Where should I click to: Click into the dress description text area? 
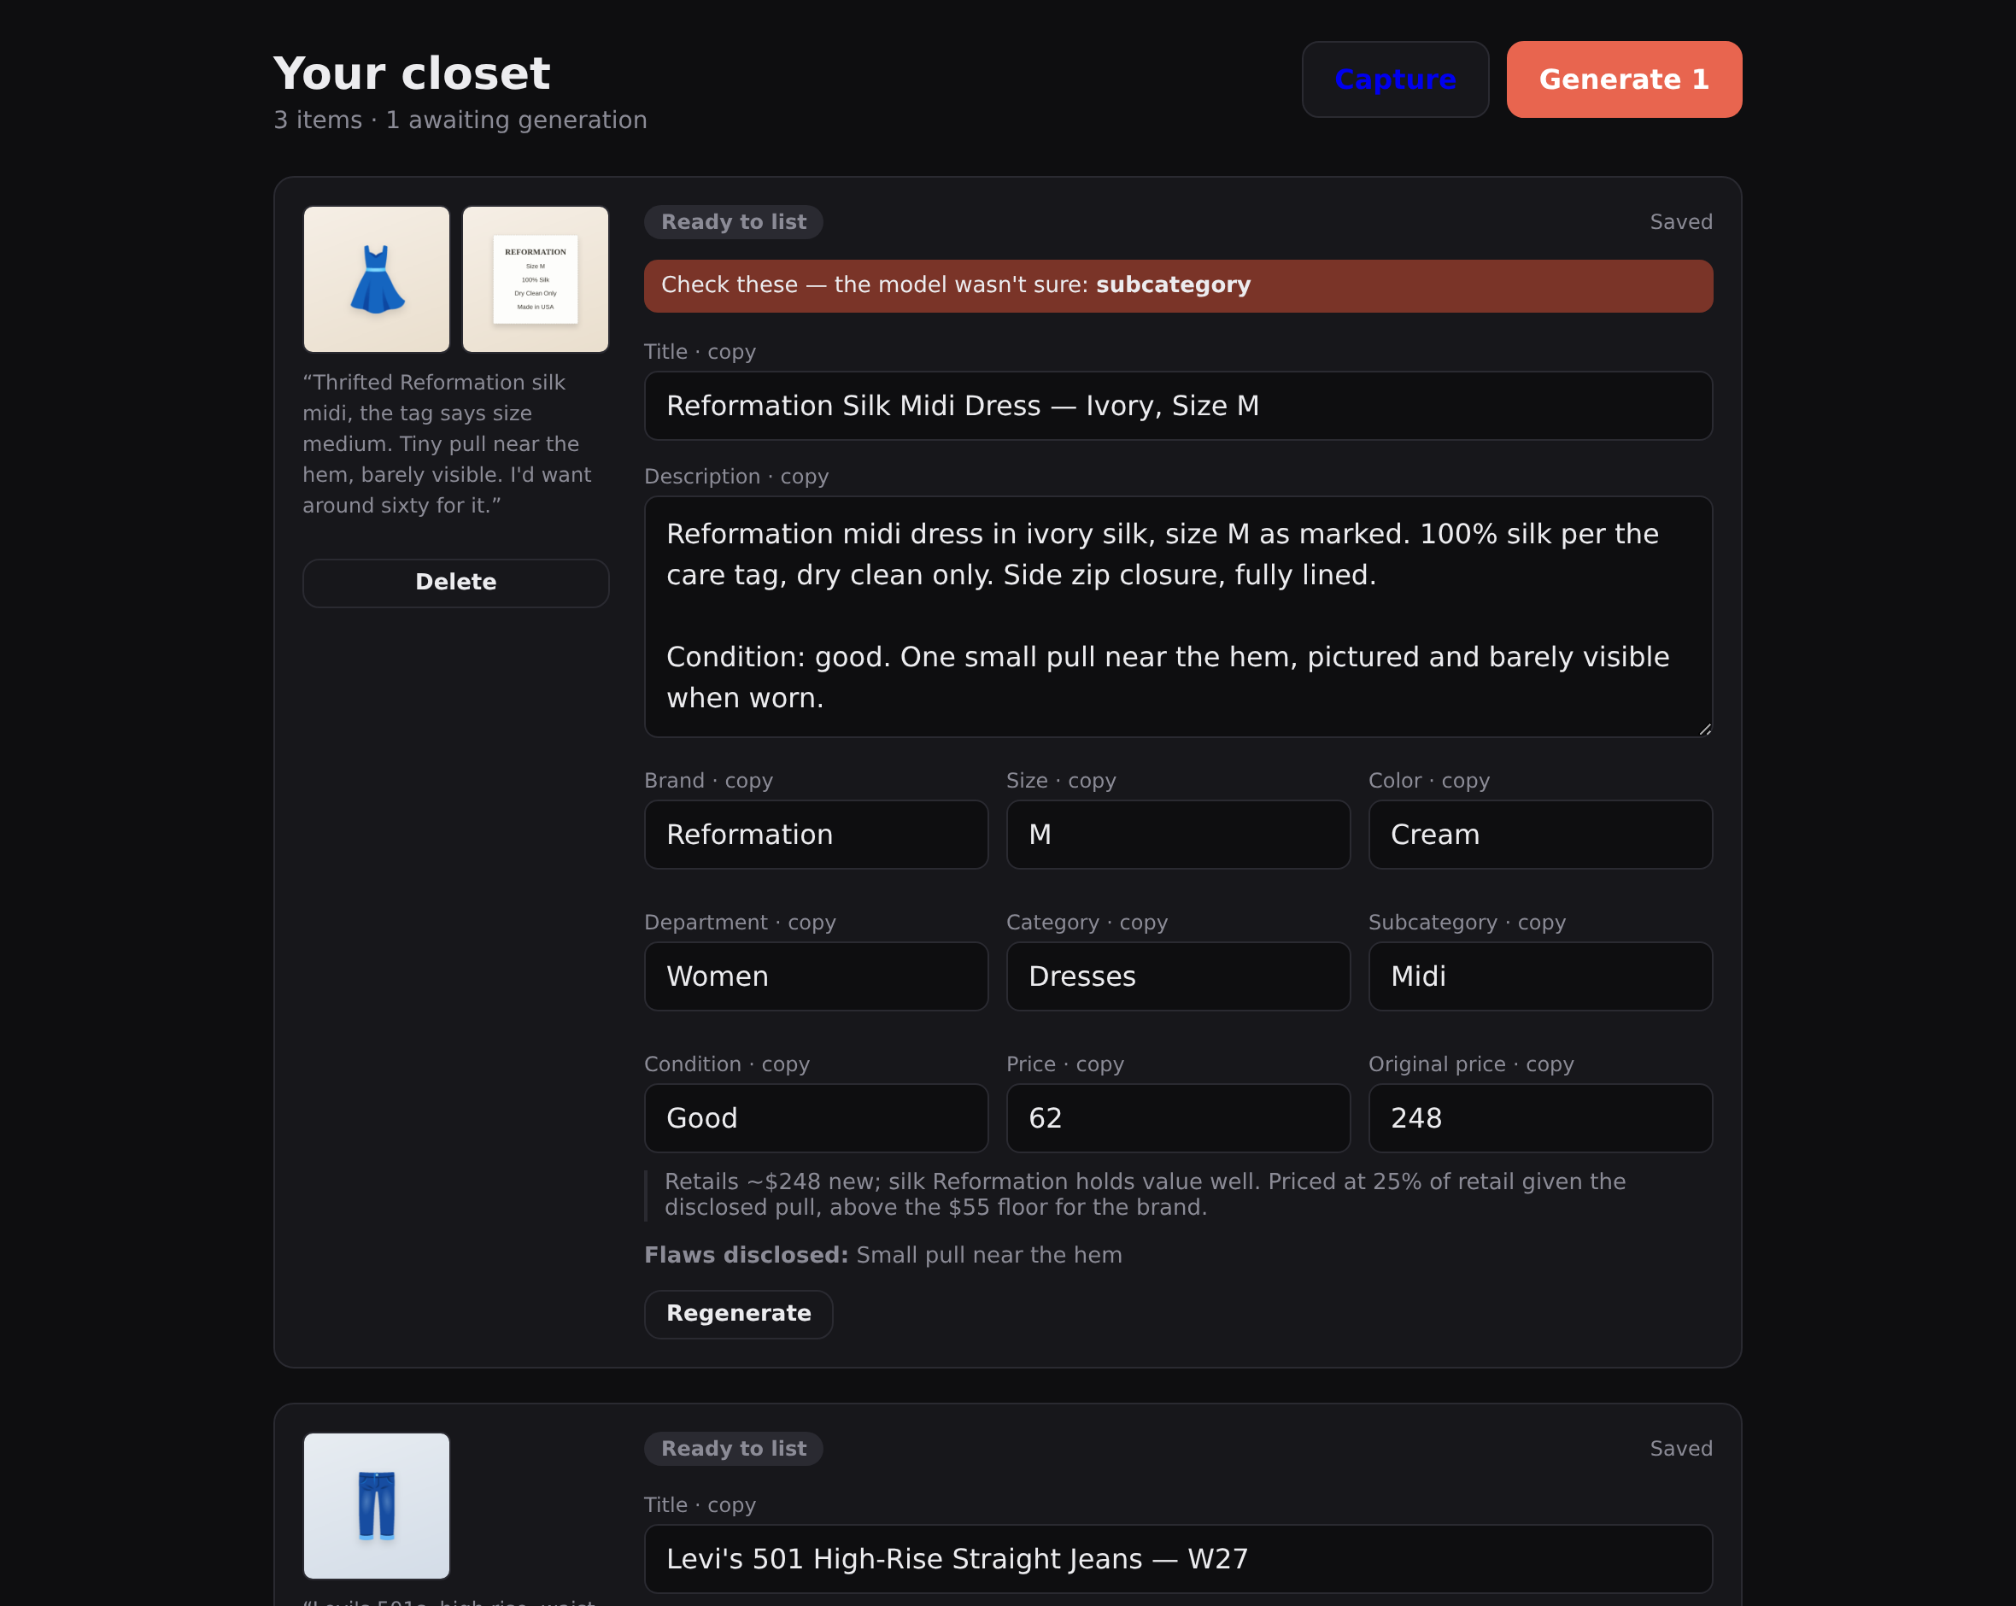tap(1178, 617)
